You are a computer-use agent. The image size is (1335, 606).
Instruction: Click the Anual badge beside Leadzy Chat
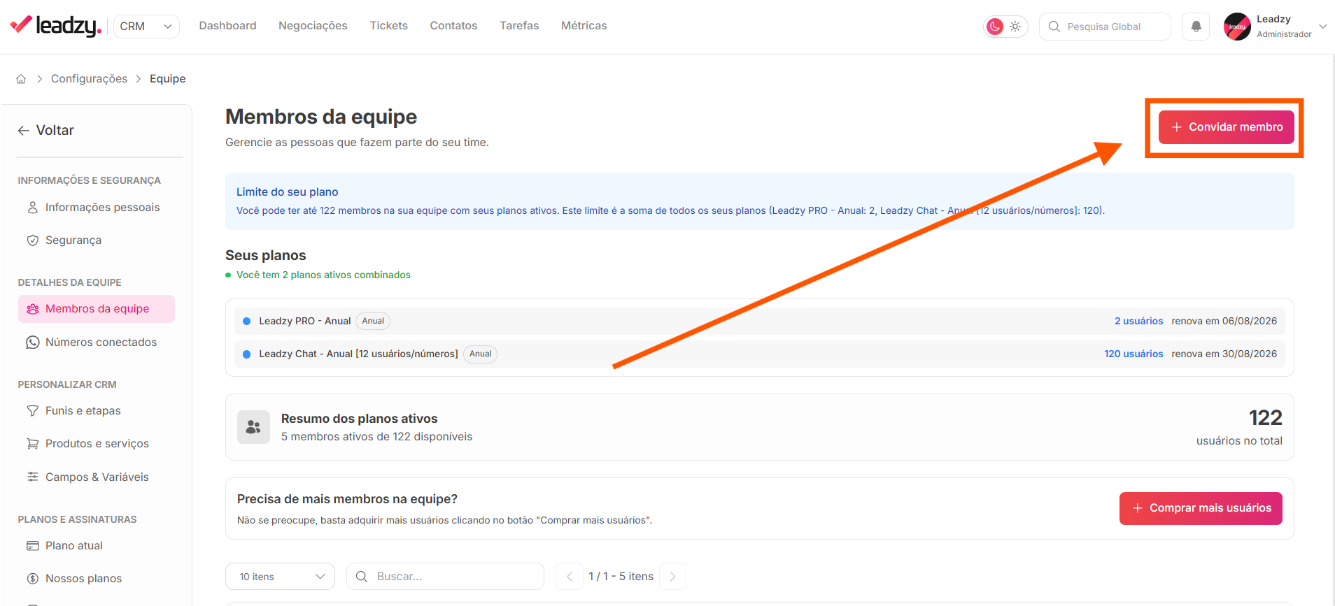pyautogui.click(x=480, y=354)
